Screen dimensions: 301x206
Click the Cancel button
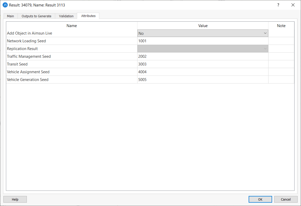tap(286, 199)
